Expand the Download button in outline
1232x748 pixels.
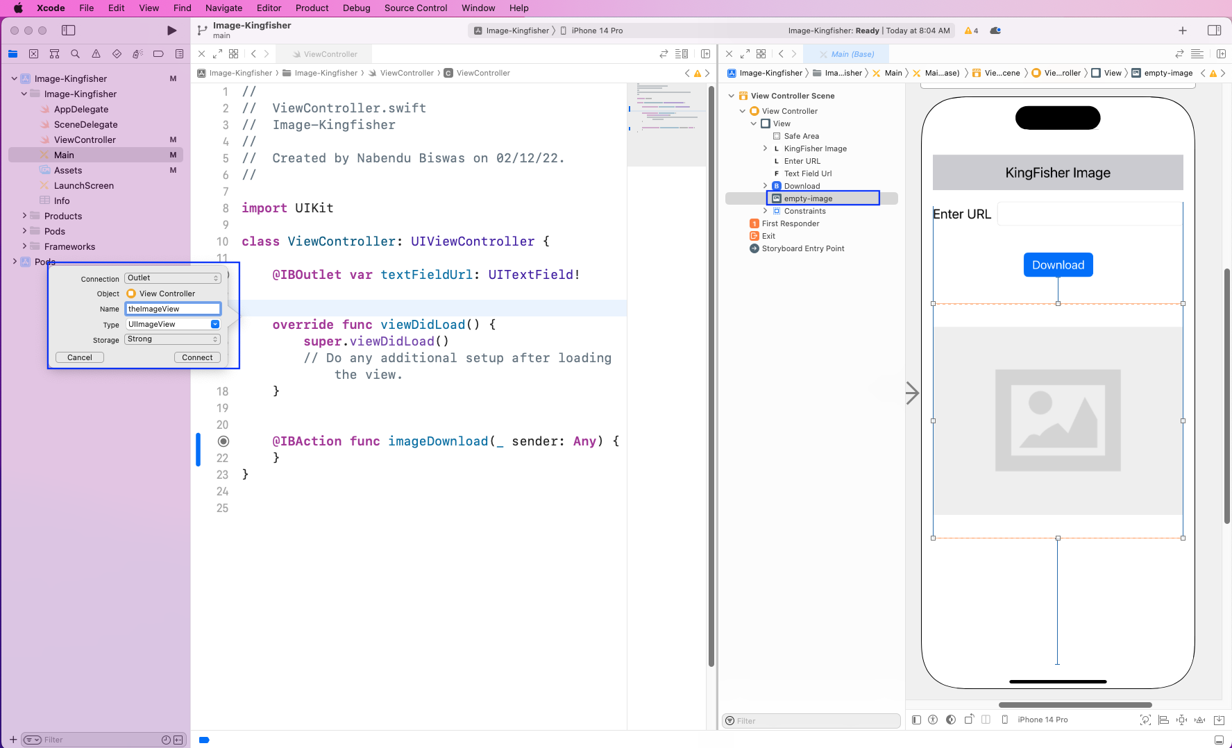765,186
